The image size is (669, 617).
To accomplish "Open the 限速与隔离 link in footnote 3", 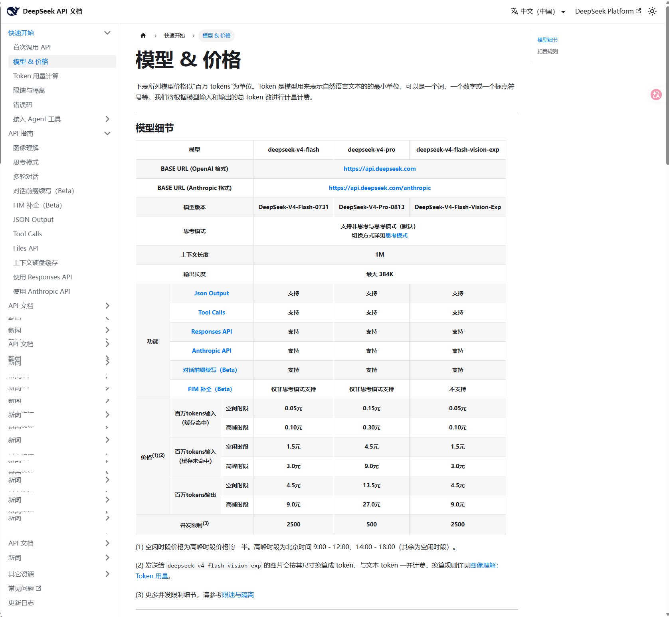I will pyautogui.click(x=238, y=595).
